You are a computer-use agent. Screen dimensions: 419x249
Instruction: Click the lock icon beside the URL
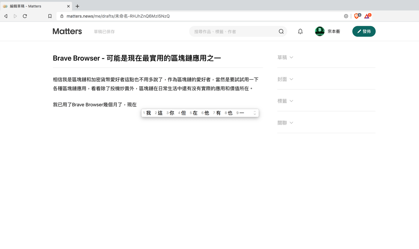coord(62,16)
